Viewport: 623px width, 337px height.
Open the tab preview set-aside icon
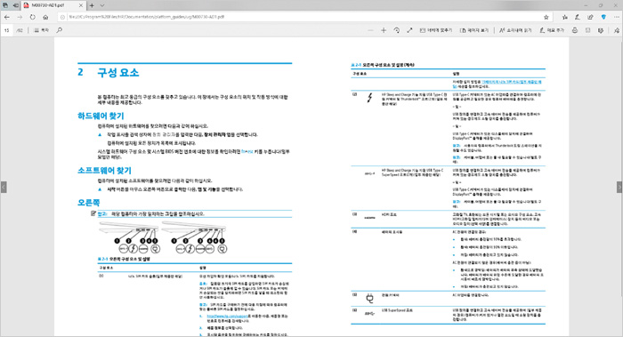pyautogui.click(x=5, y=5)
